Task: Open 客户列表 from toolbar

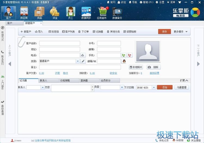Action: (x=69, y=31)
